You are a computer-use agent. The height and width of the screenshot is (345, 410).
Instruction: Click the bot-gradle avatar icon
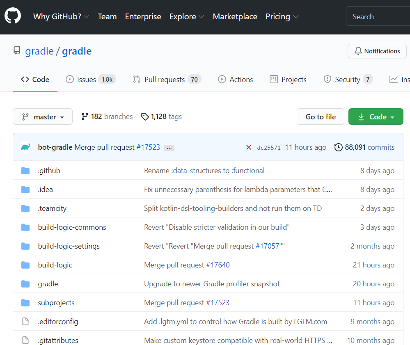[x=25, y=147]
